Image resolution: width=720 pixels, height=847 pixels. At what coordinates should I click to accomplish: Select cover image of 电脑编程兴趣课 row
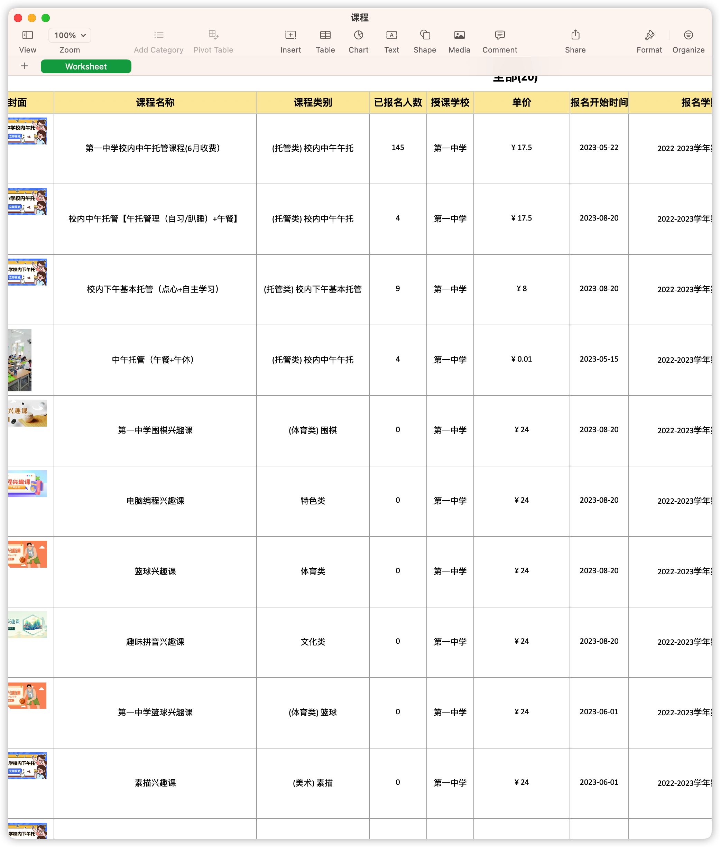(27, 483)
